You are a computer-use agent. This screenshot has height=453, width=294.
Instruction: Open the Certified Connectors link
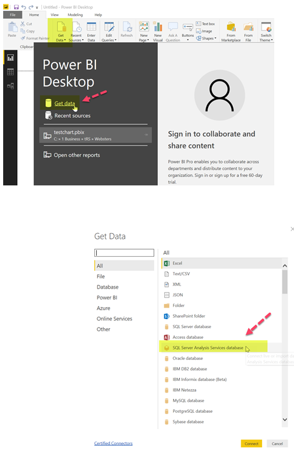click(113, 443)
